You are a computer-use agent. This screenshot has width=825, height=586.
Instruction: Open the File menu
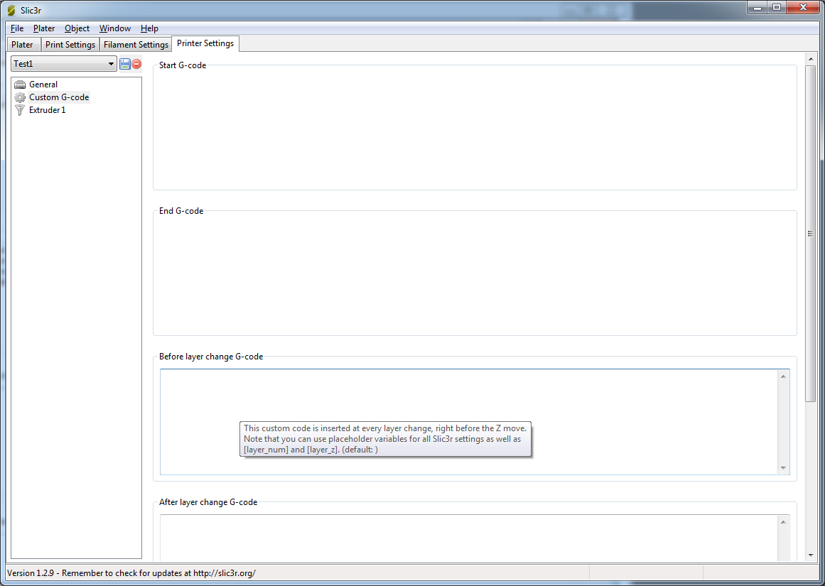17,28
